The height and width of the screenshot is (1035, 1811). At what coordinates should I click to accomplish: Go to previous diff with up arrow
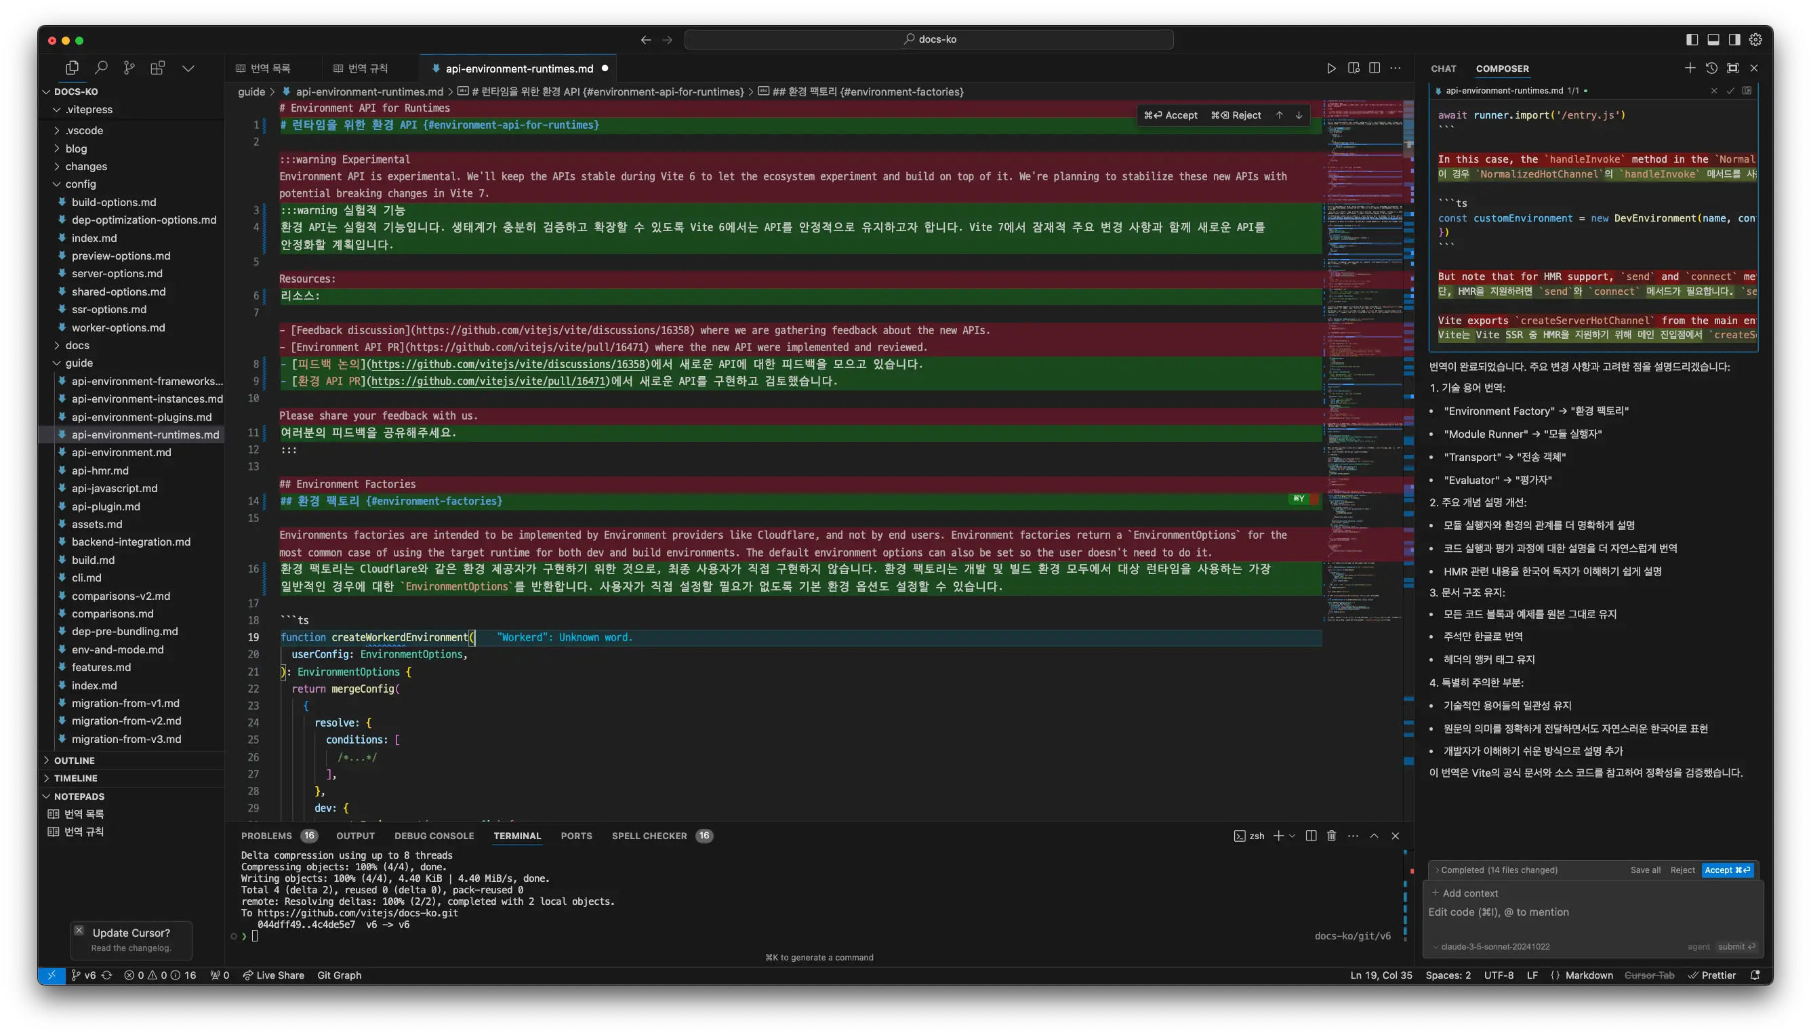point(1280,115)
